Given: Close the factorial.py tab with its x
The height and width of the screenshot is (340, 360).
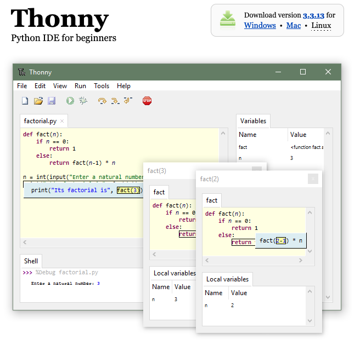Looking at the screenshot, I should (62, 121).
